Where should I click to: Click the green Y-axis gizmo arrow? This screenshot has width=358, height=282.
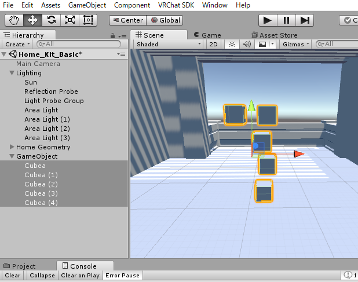coord(251,105)
